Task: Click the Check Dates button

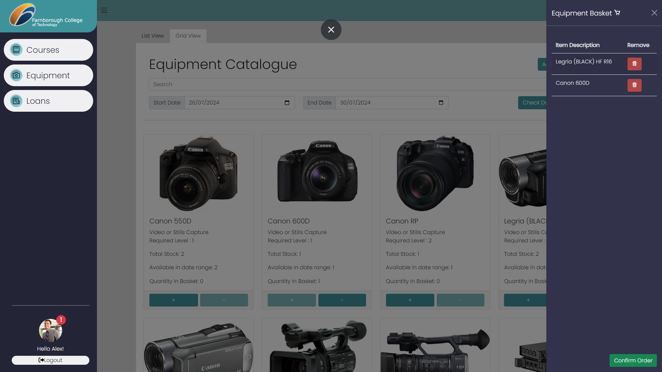Action: [532, 103]
